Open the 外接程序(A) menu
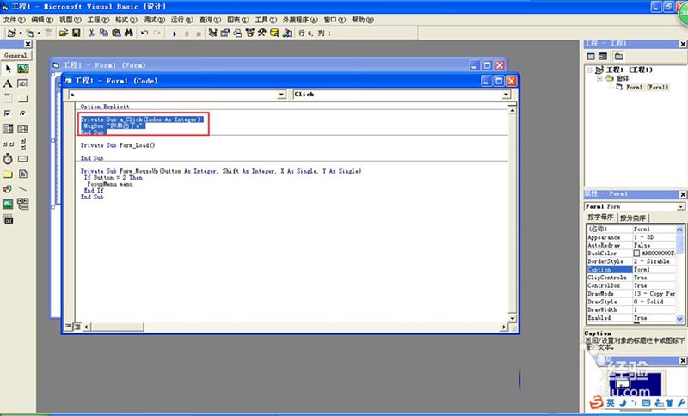The width and height of the screenshot is (688, 416). click(300, 20)
